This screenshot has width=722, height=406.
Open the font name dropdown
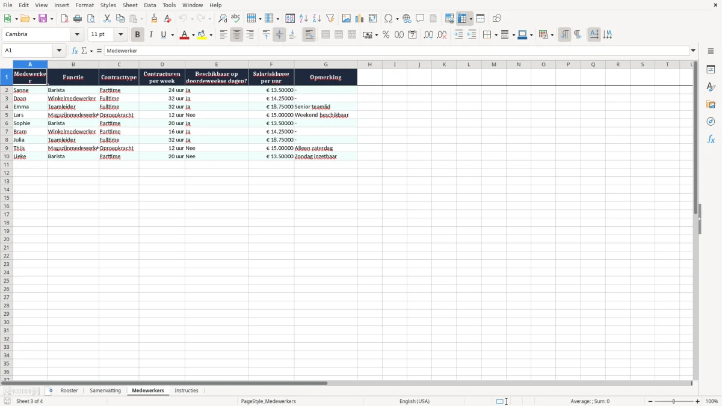[x=77, y=35]
